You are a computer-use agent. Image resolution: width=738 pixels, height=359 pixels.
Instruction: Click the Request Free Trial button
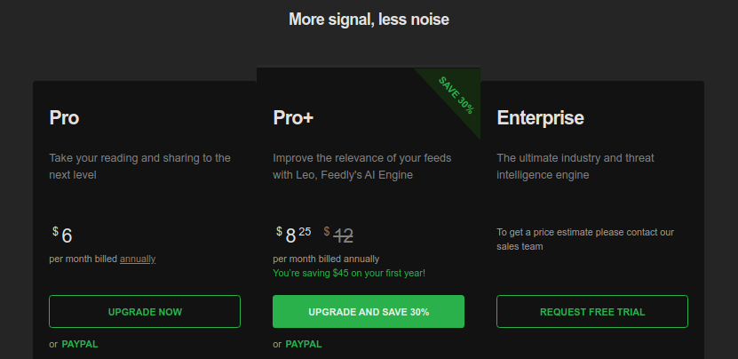(592, 312)
